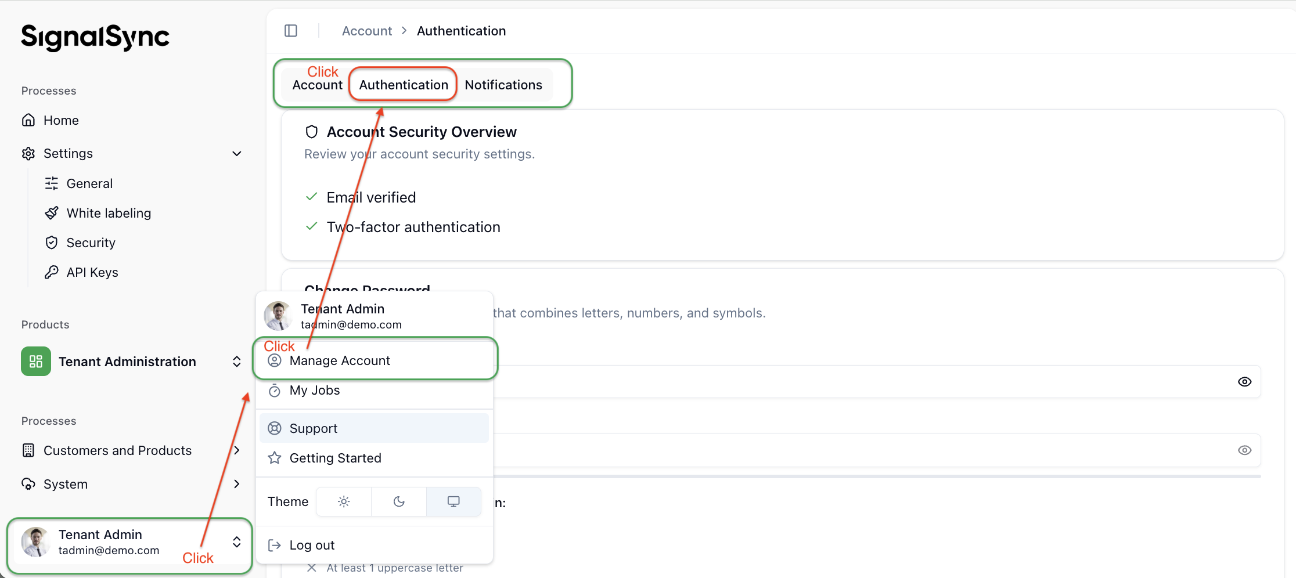Click the Account Security Overview shield icon
The image size is (1296, 578).
tap(312, 132)
